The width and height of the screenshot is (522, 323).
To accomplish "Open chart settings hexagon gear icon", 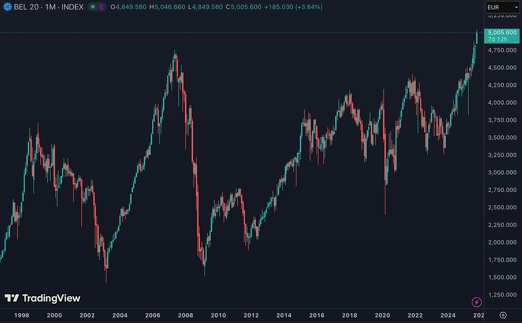I will pos(503,315).
